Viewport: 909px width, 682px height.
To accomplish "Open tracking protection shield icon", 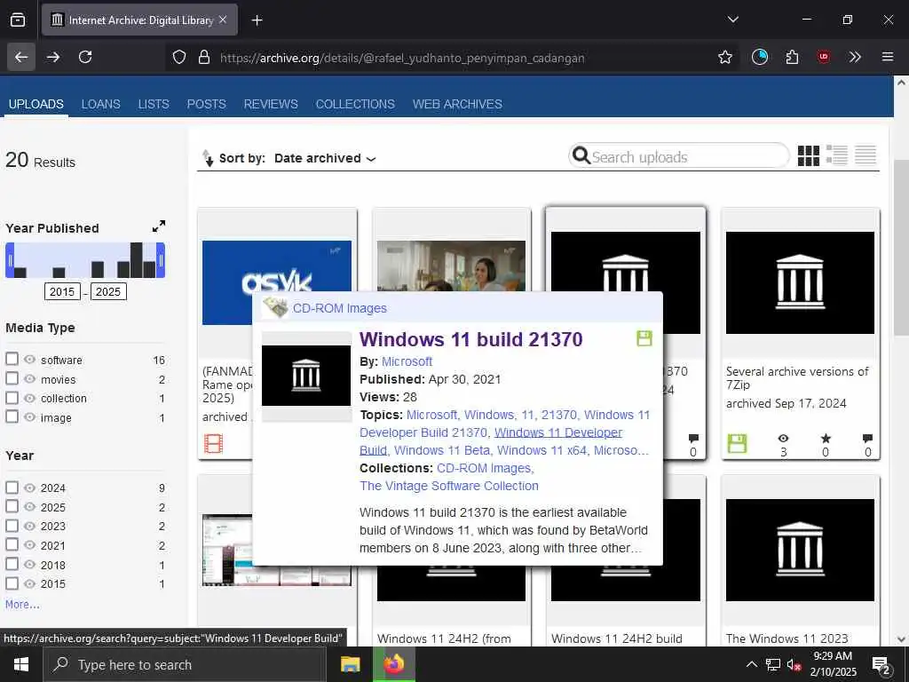I will pyautogui.click(x=179, y=57).
